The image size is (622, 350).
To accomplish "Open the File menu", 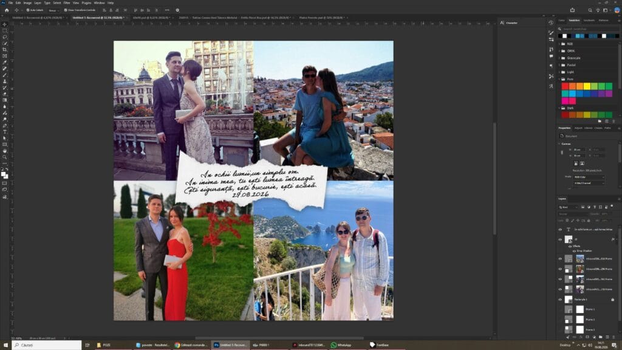I will pos(11,3).
